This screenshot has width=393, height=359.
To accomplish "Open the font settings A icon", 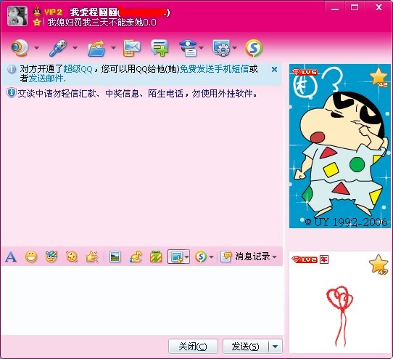I will (11, 257).
